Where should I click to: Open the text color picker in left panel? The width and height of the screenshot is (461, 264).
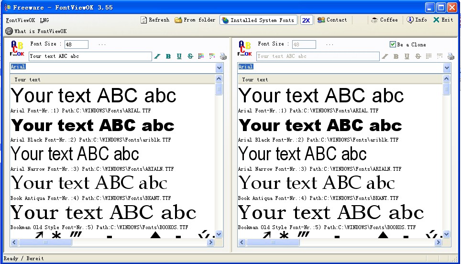pyautogui.click(x=201, y=56)
